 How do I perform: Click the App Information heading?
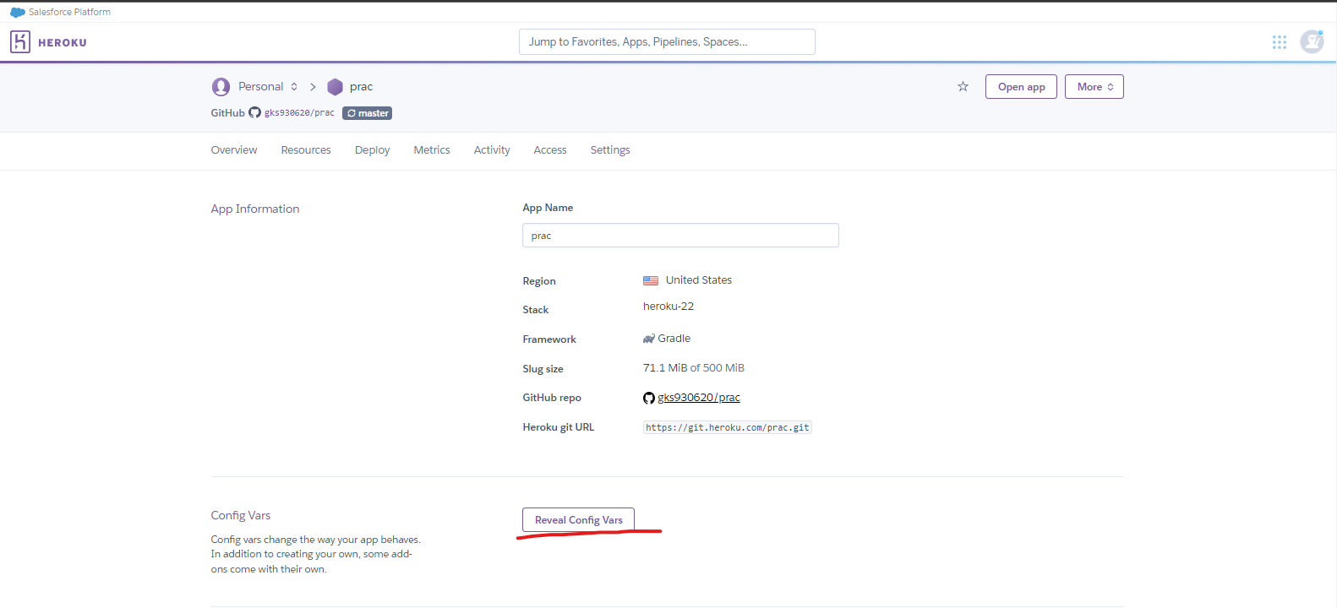(255, 209)
